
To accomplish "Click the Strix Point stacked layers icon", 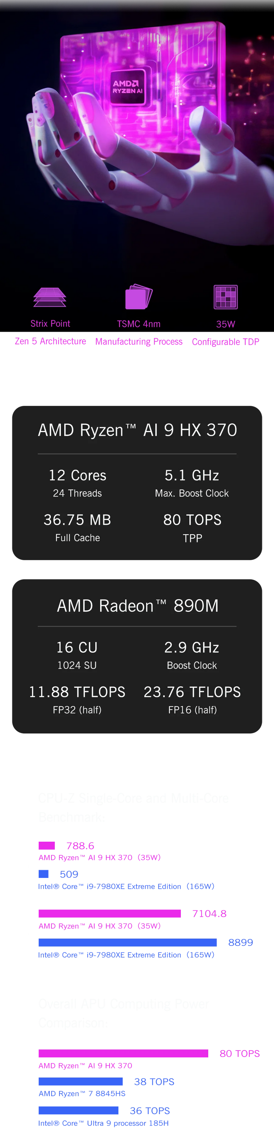I will tap(50, 297).
